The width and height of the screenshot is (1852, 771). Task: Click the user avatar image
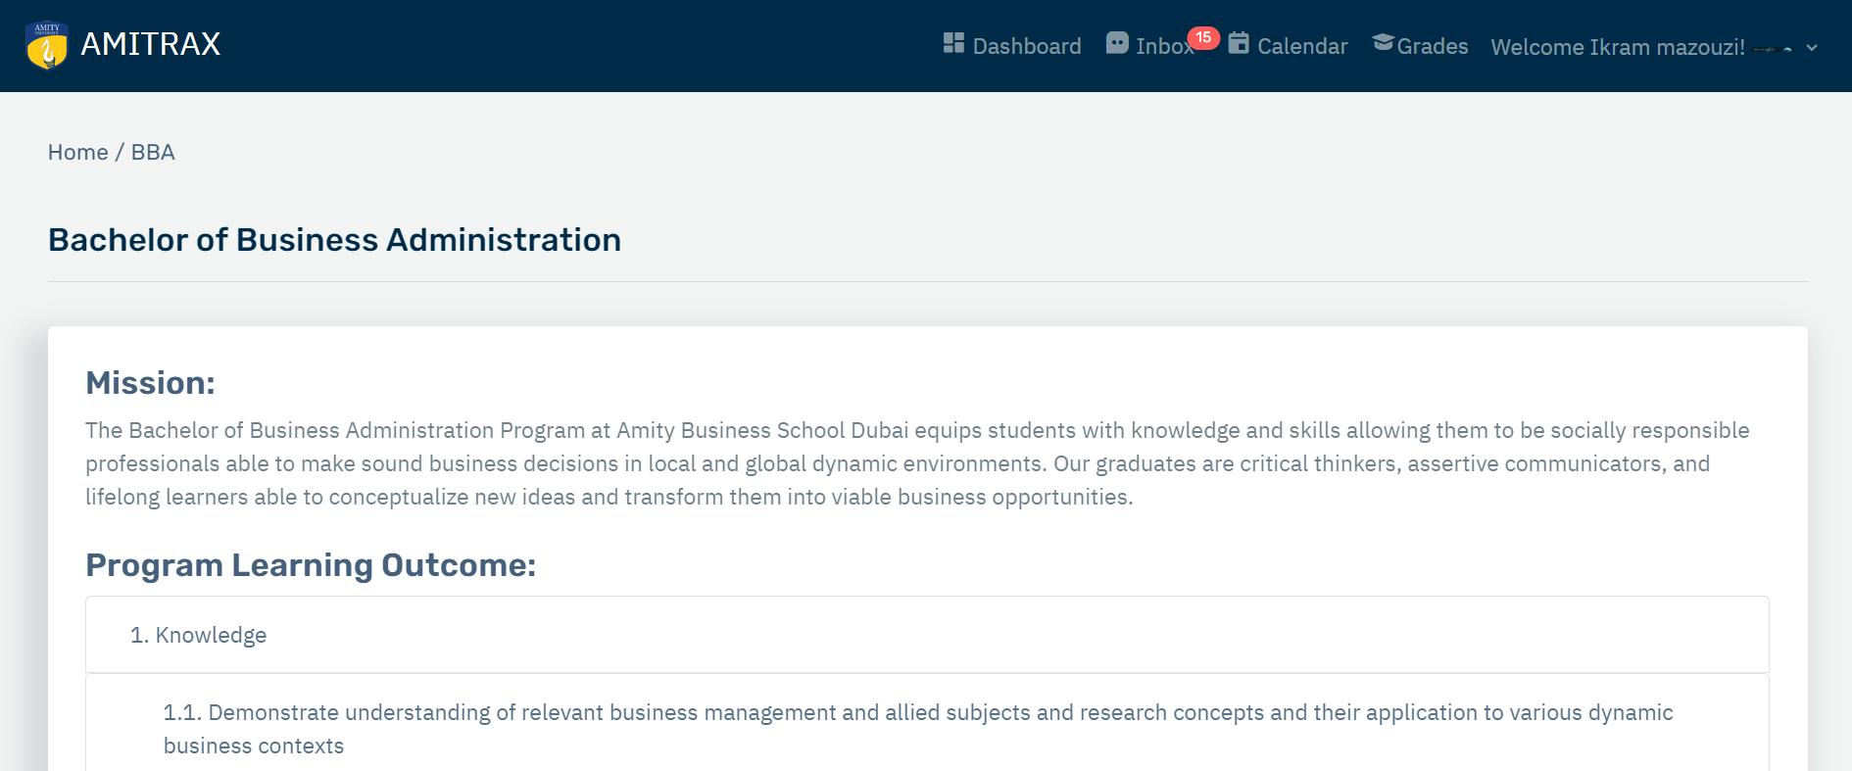tap(1773, 48)
